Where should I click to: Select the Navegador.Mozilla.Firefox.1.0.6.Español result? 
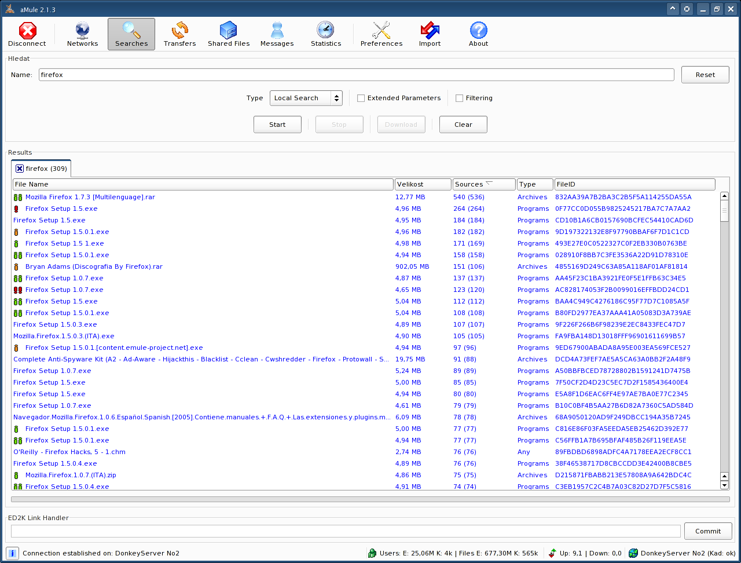click(202, 417)
